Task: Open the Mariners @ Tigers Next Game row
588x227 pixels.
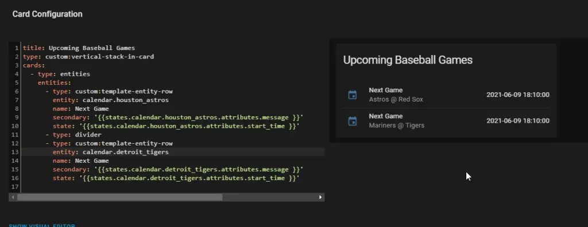Action: tap(446, 120)
